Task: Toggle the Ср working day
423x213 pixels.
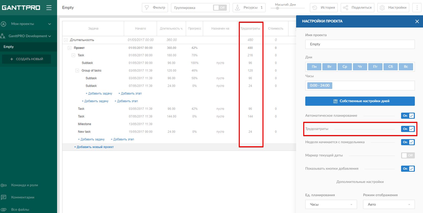Action: [x=345, y=67]
